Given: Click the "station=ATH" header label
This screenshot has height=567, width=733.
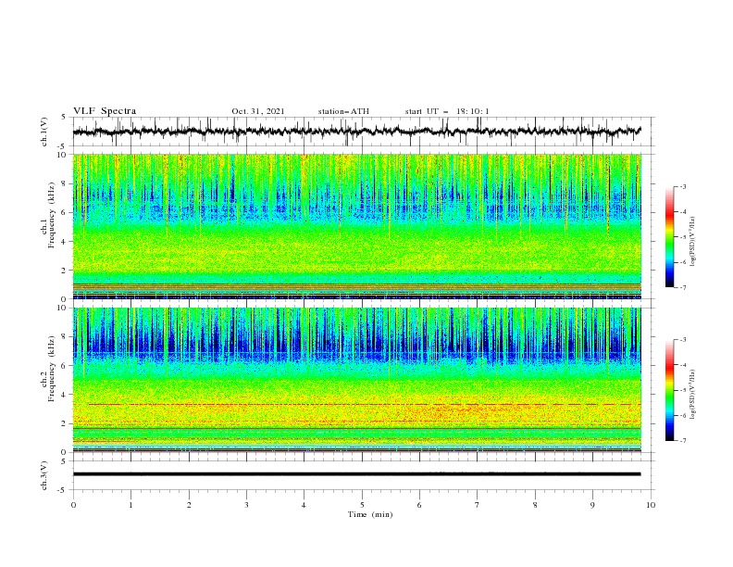Looking at the screenshot, I should 343,111.
